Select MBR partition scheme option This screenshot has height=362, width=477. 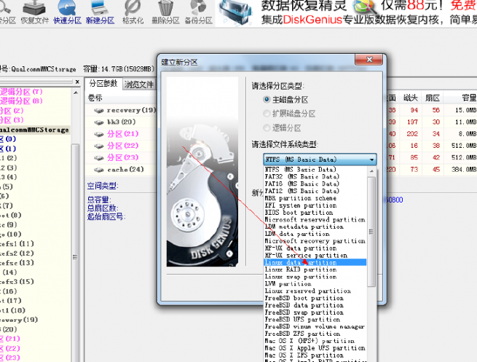tap(315, 198)
